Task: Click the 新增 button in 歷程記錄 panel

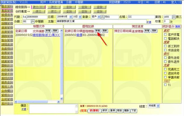Action: pos(98,31)
